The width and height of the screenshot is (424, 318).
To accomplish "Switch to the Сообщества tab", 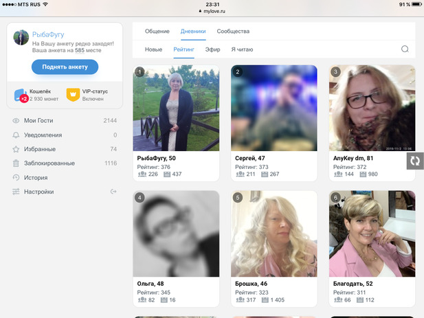I will [233, 32].
